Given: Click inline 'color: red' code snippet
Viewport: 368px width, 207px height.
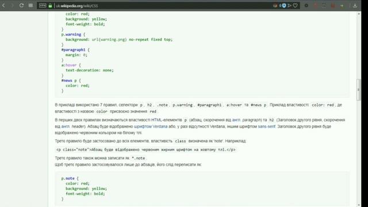Looking at the screenshot, I should (323, 105).
